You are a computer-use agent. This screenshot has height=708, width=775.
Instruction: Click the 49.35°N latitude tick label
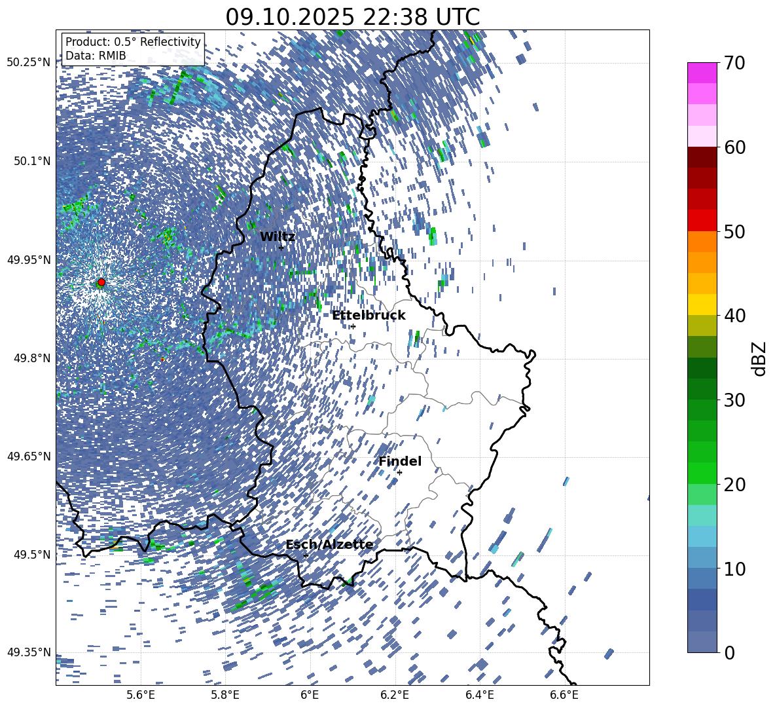[29, 652]
